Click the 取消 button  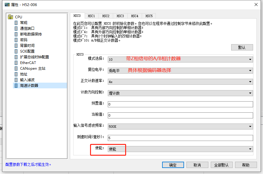197,165
